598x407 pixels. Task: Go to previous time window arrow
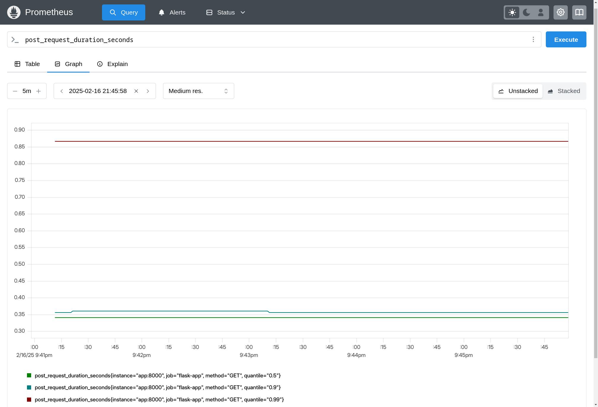click(62, 91)
